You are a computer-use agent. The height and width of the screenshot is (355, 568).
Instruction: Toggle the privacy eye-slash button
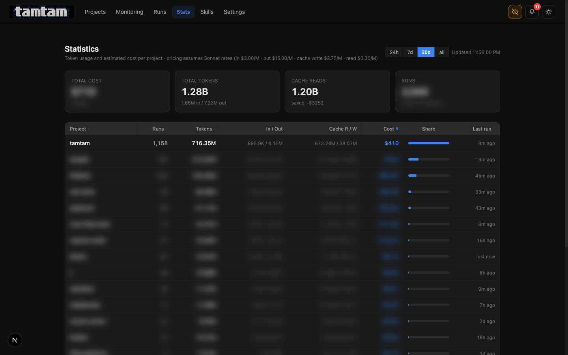[515, 12]
